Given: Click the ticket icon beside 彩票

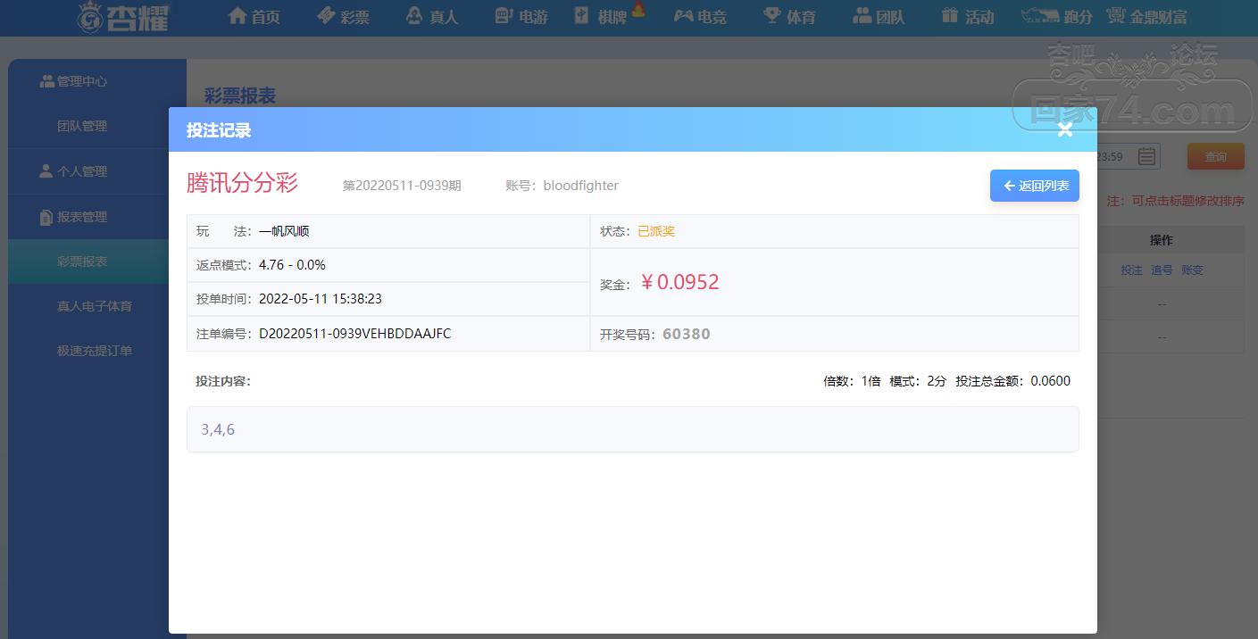Looking at the screenshot, I should (x=325, y=15).
